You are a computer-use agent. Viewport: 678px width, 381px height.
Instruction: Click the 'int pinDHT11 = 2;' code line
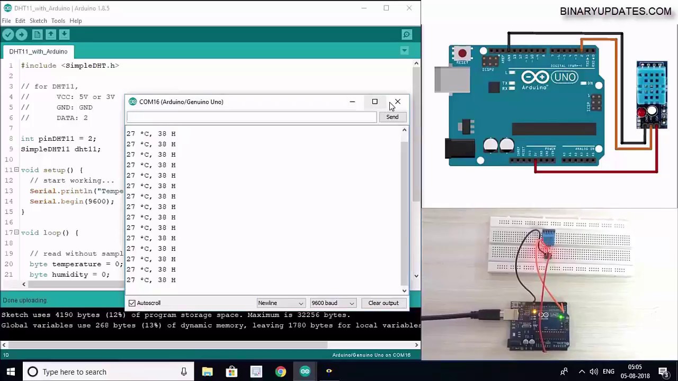click(58, 139)
